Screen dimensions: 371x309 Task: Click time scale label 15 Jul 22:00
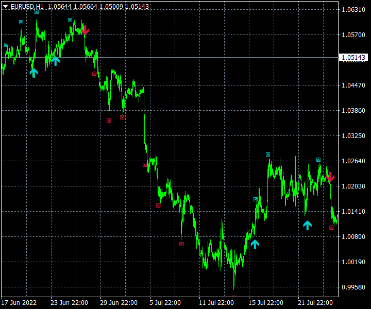pyautogui.click(x=266, y=303)
